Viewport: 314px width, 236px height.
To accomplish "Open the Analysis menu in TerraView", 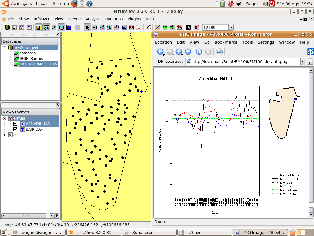I will pyautogui.click(x=93, y=19).
